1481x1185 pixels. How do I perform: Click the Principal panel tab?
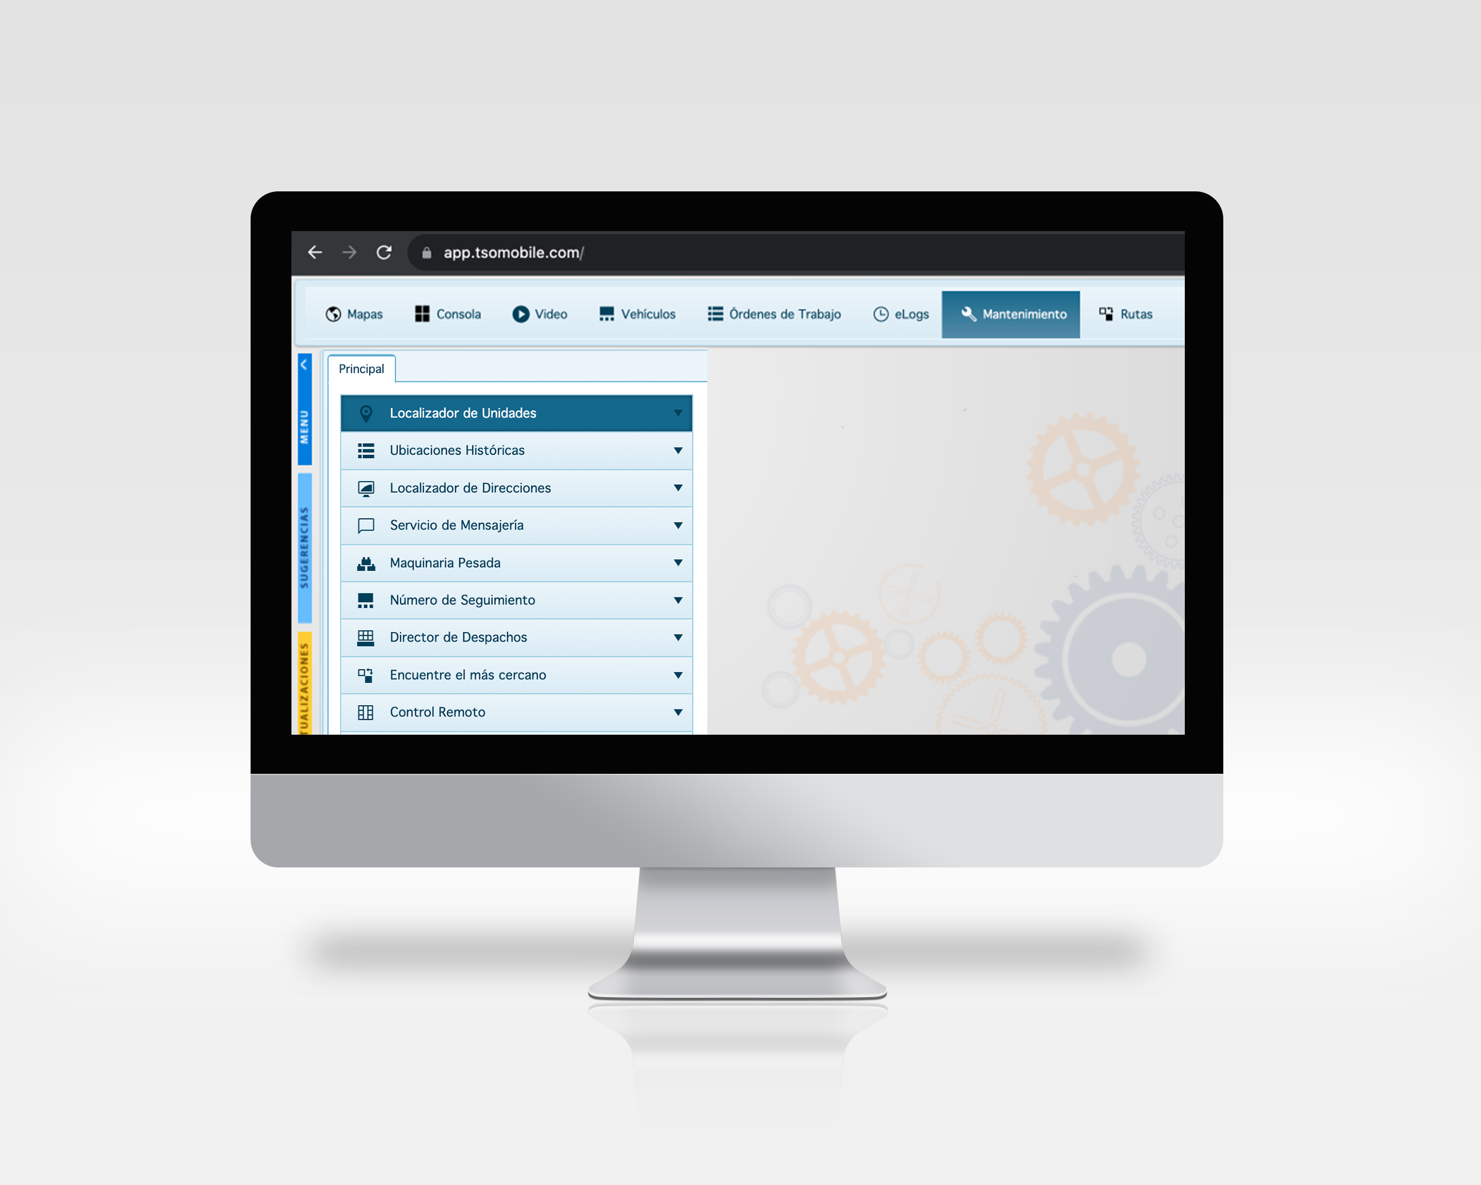point(360,369)
